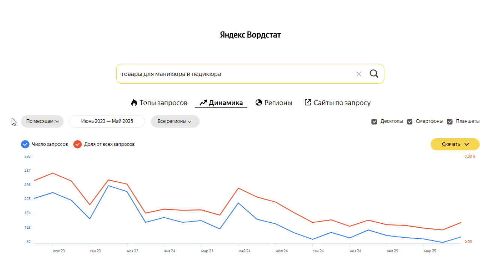This screenshot has height=261, width=490.
Task: Open the Сайты по запросу link
Action: coord(342,103)
